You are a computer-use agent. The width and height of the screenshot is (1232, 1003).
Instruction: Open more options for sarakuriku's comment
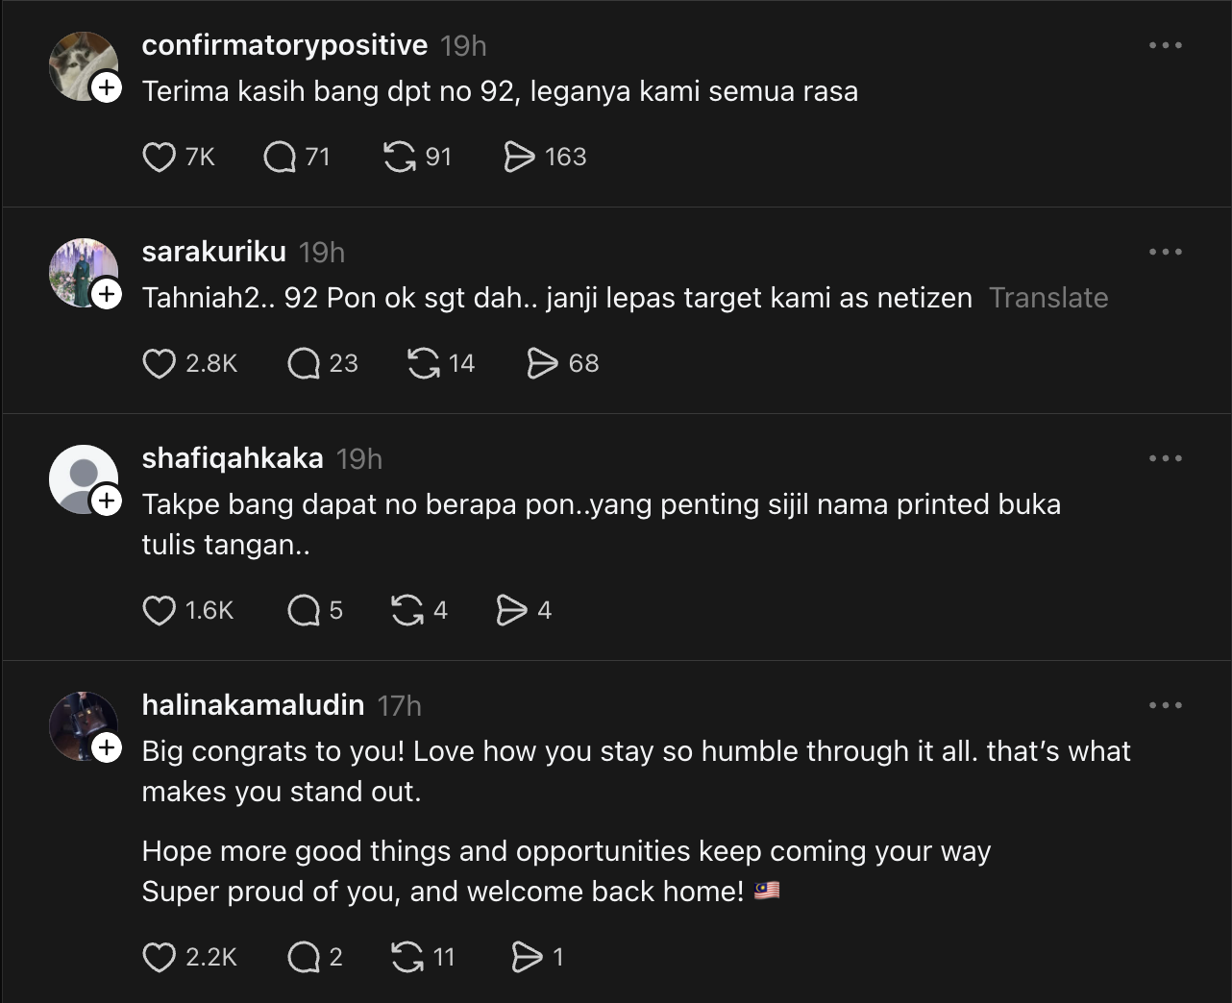point(1166,252)
